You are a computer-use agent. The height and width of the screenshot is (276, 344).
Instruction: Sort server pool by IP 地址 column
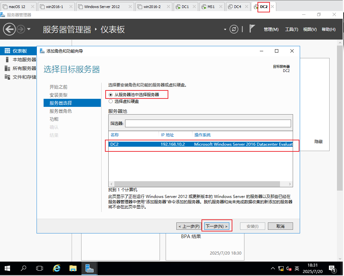coord(167,135)
